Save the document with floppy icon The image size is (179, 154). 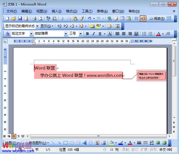pyautogui.click(x=20, y=18)
